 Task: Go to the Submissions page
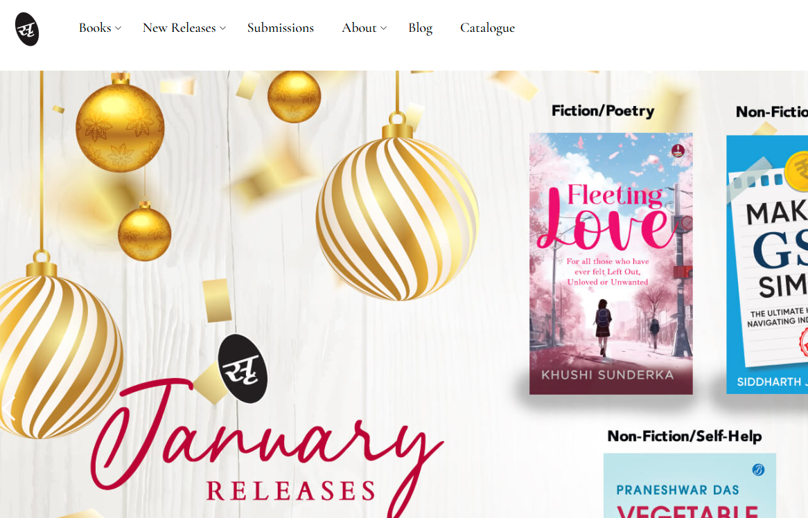[x=281, y=28]
